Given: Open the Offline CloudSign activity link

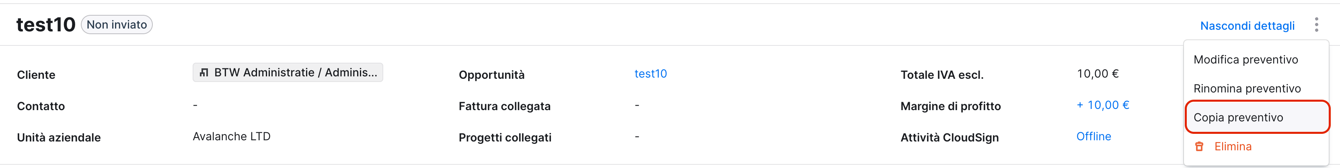Looking at the screenshot, I should point(1093,136).
